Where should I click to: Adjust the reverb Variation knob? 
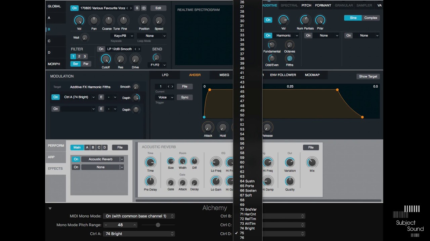coord(290,163)
